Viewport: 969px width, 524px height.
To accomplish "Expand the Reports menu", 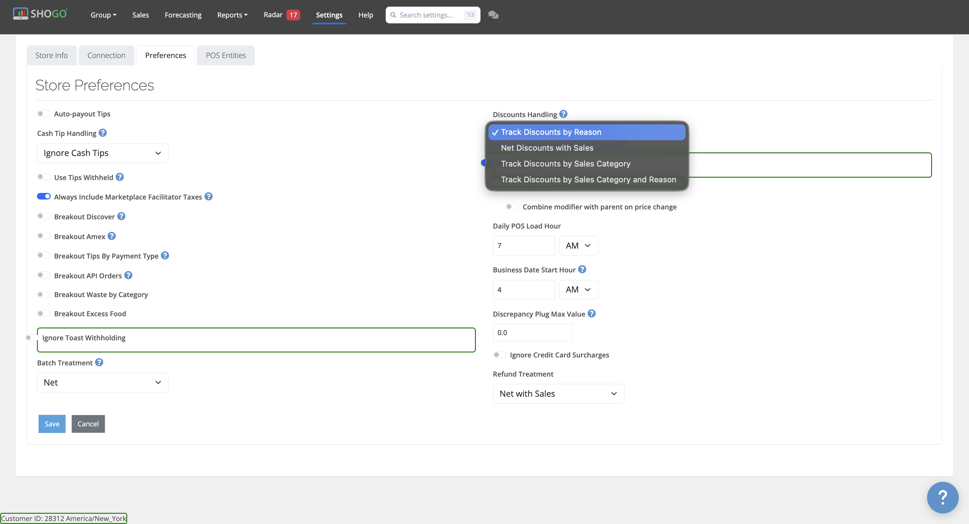I will pos(232,15).
